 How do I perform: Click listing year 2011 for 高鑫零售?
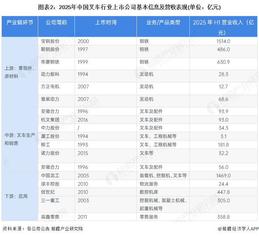[82, 217]
